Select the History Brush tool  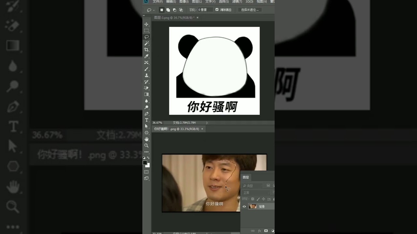pyautogui.click(x=147, y=82)
